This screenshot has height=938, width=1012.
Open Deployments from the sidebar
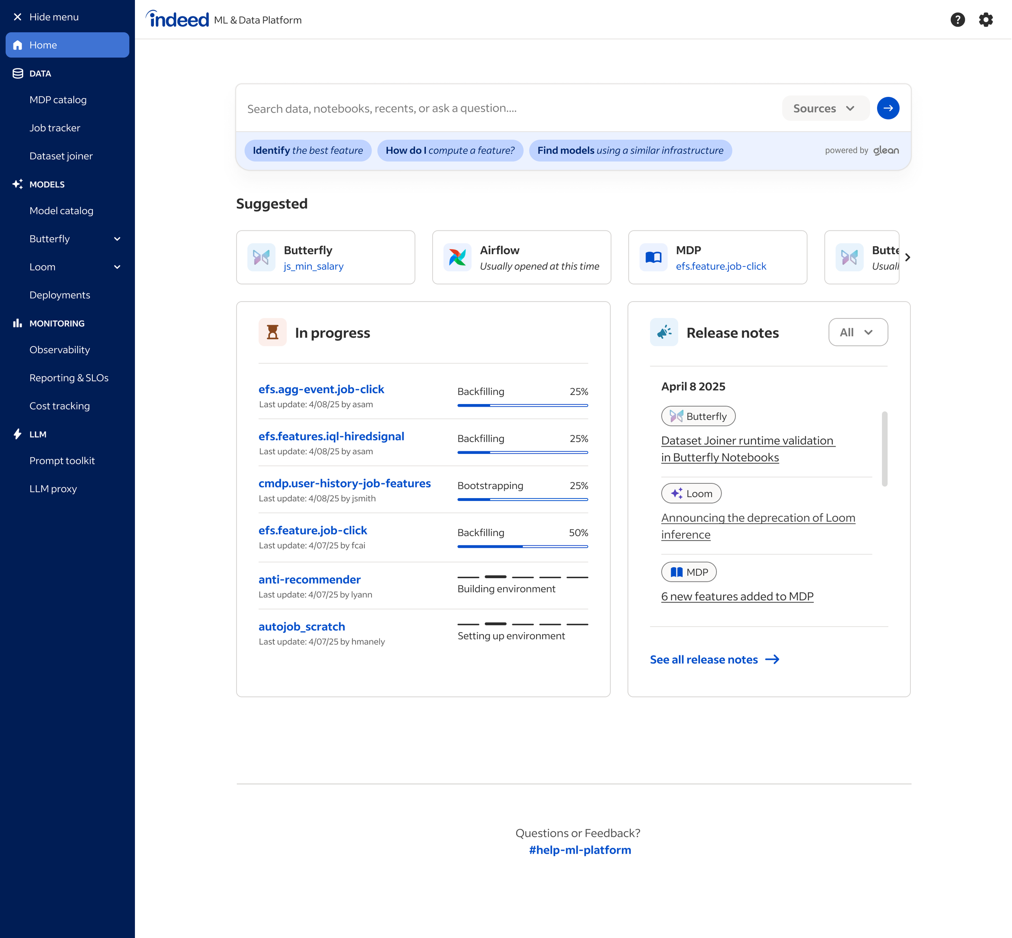click(x=60, y=295)
